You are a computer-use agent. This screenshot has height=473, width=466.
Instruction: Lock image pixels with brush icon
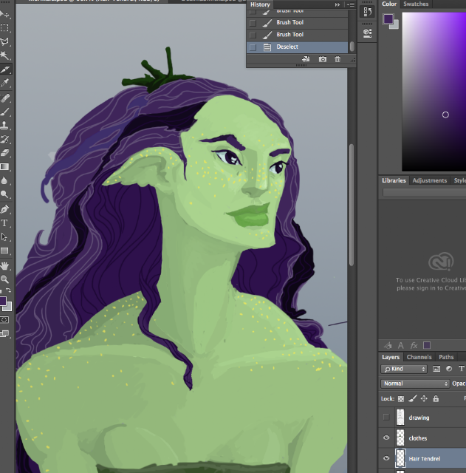(x=412, y=399)
